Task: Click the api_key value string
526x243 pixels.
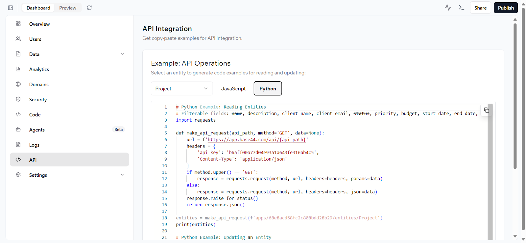Action: click(271, 152)
